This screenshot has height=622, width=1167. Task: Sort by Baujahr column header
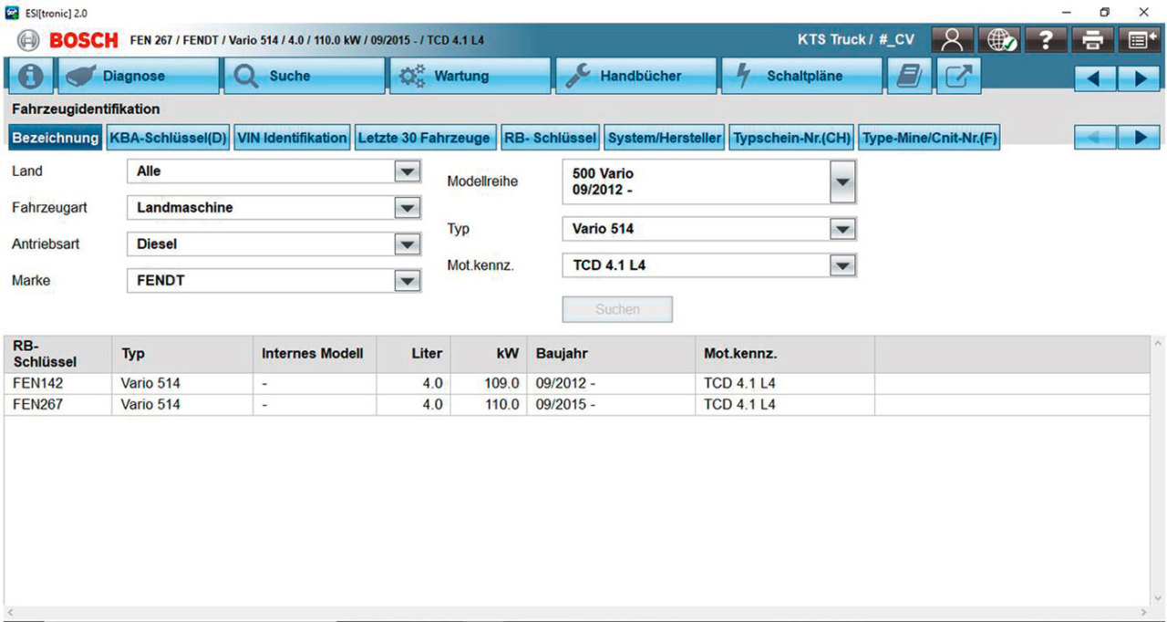[611, 354]
